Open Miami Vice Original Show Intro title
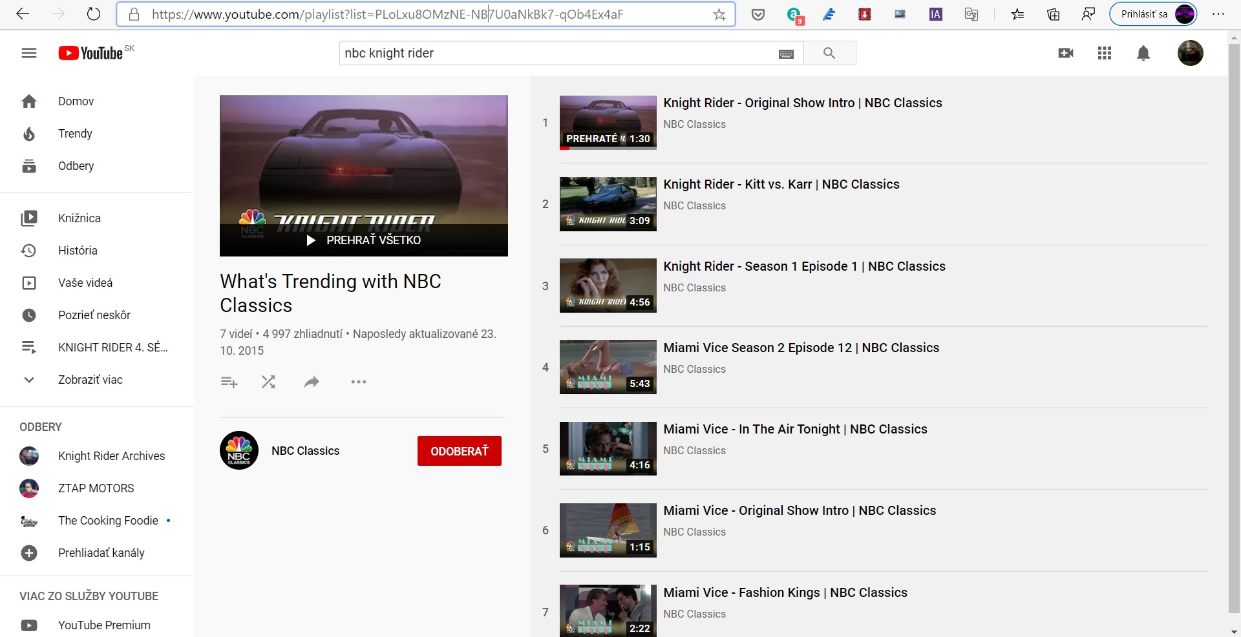1241x637 pixels. click(x=800, y=510)
